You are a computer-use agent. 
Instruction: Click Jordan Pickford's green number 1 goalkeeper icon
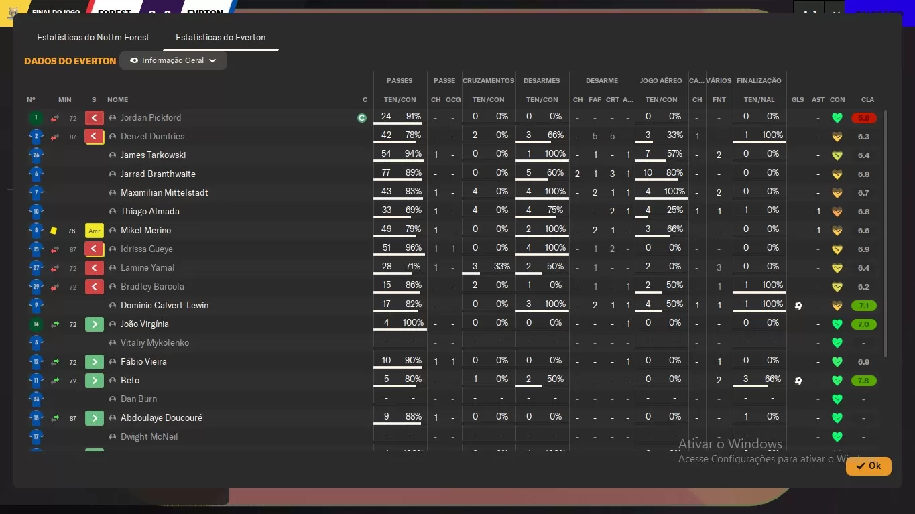[36, 118]
